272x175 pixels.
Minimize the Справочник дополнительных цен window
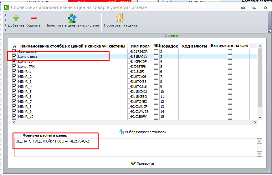(243, 7)
